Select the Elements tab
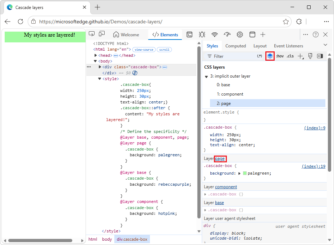This screenshot has width=334, height=245. (165, 34)
